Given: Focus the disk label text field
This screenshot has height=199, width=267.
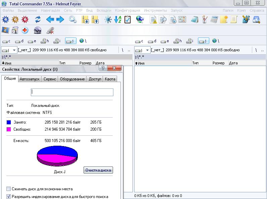Looking at the screenshot, I should [72, 92].
